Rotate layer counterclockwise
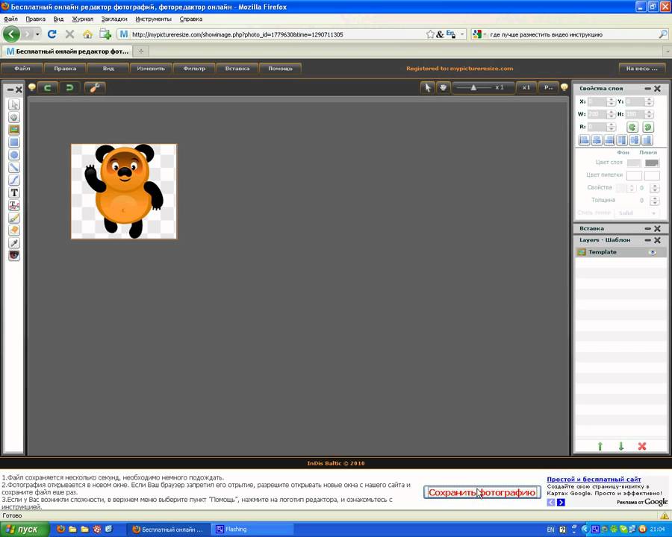Image resolution: width=672 pixels, height=537 pixels. pos(632,127)
